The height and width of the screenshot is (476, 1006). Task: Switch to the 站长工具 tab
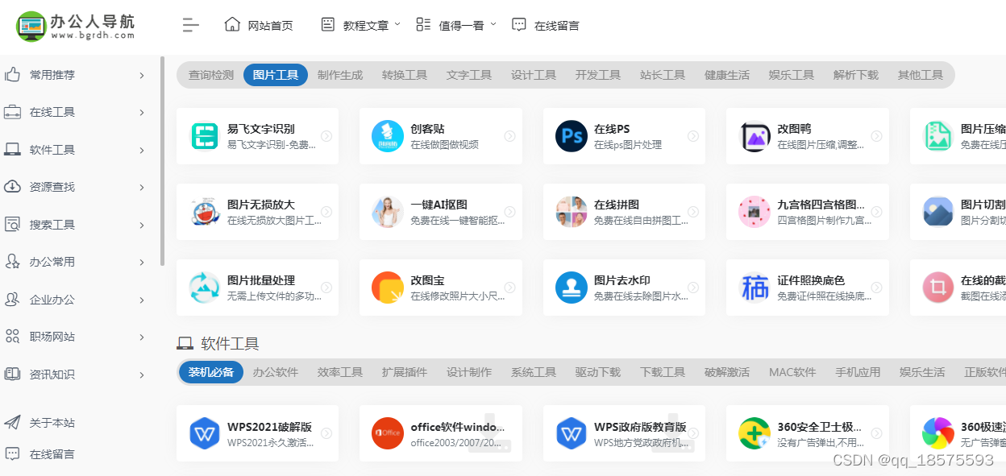coord(663,75)
